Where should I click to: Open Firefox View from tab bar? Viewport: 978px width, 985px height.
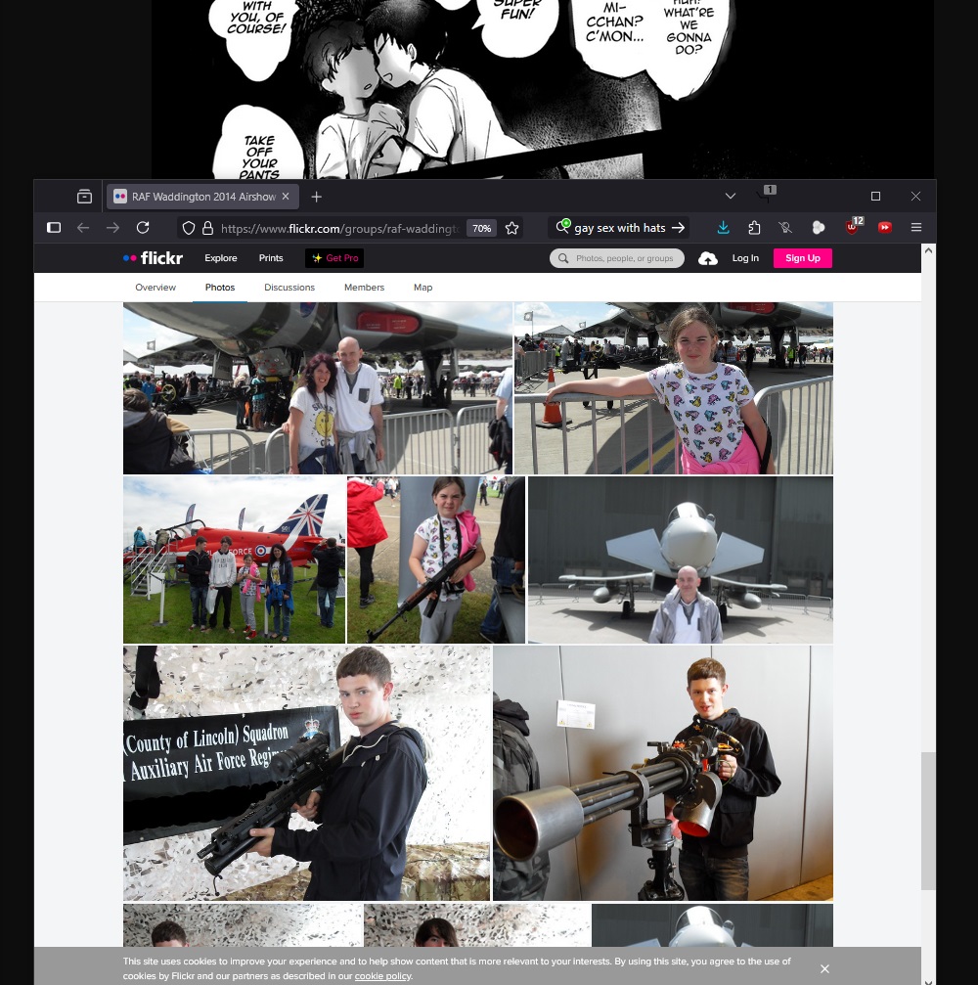coord(84,197)
